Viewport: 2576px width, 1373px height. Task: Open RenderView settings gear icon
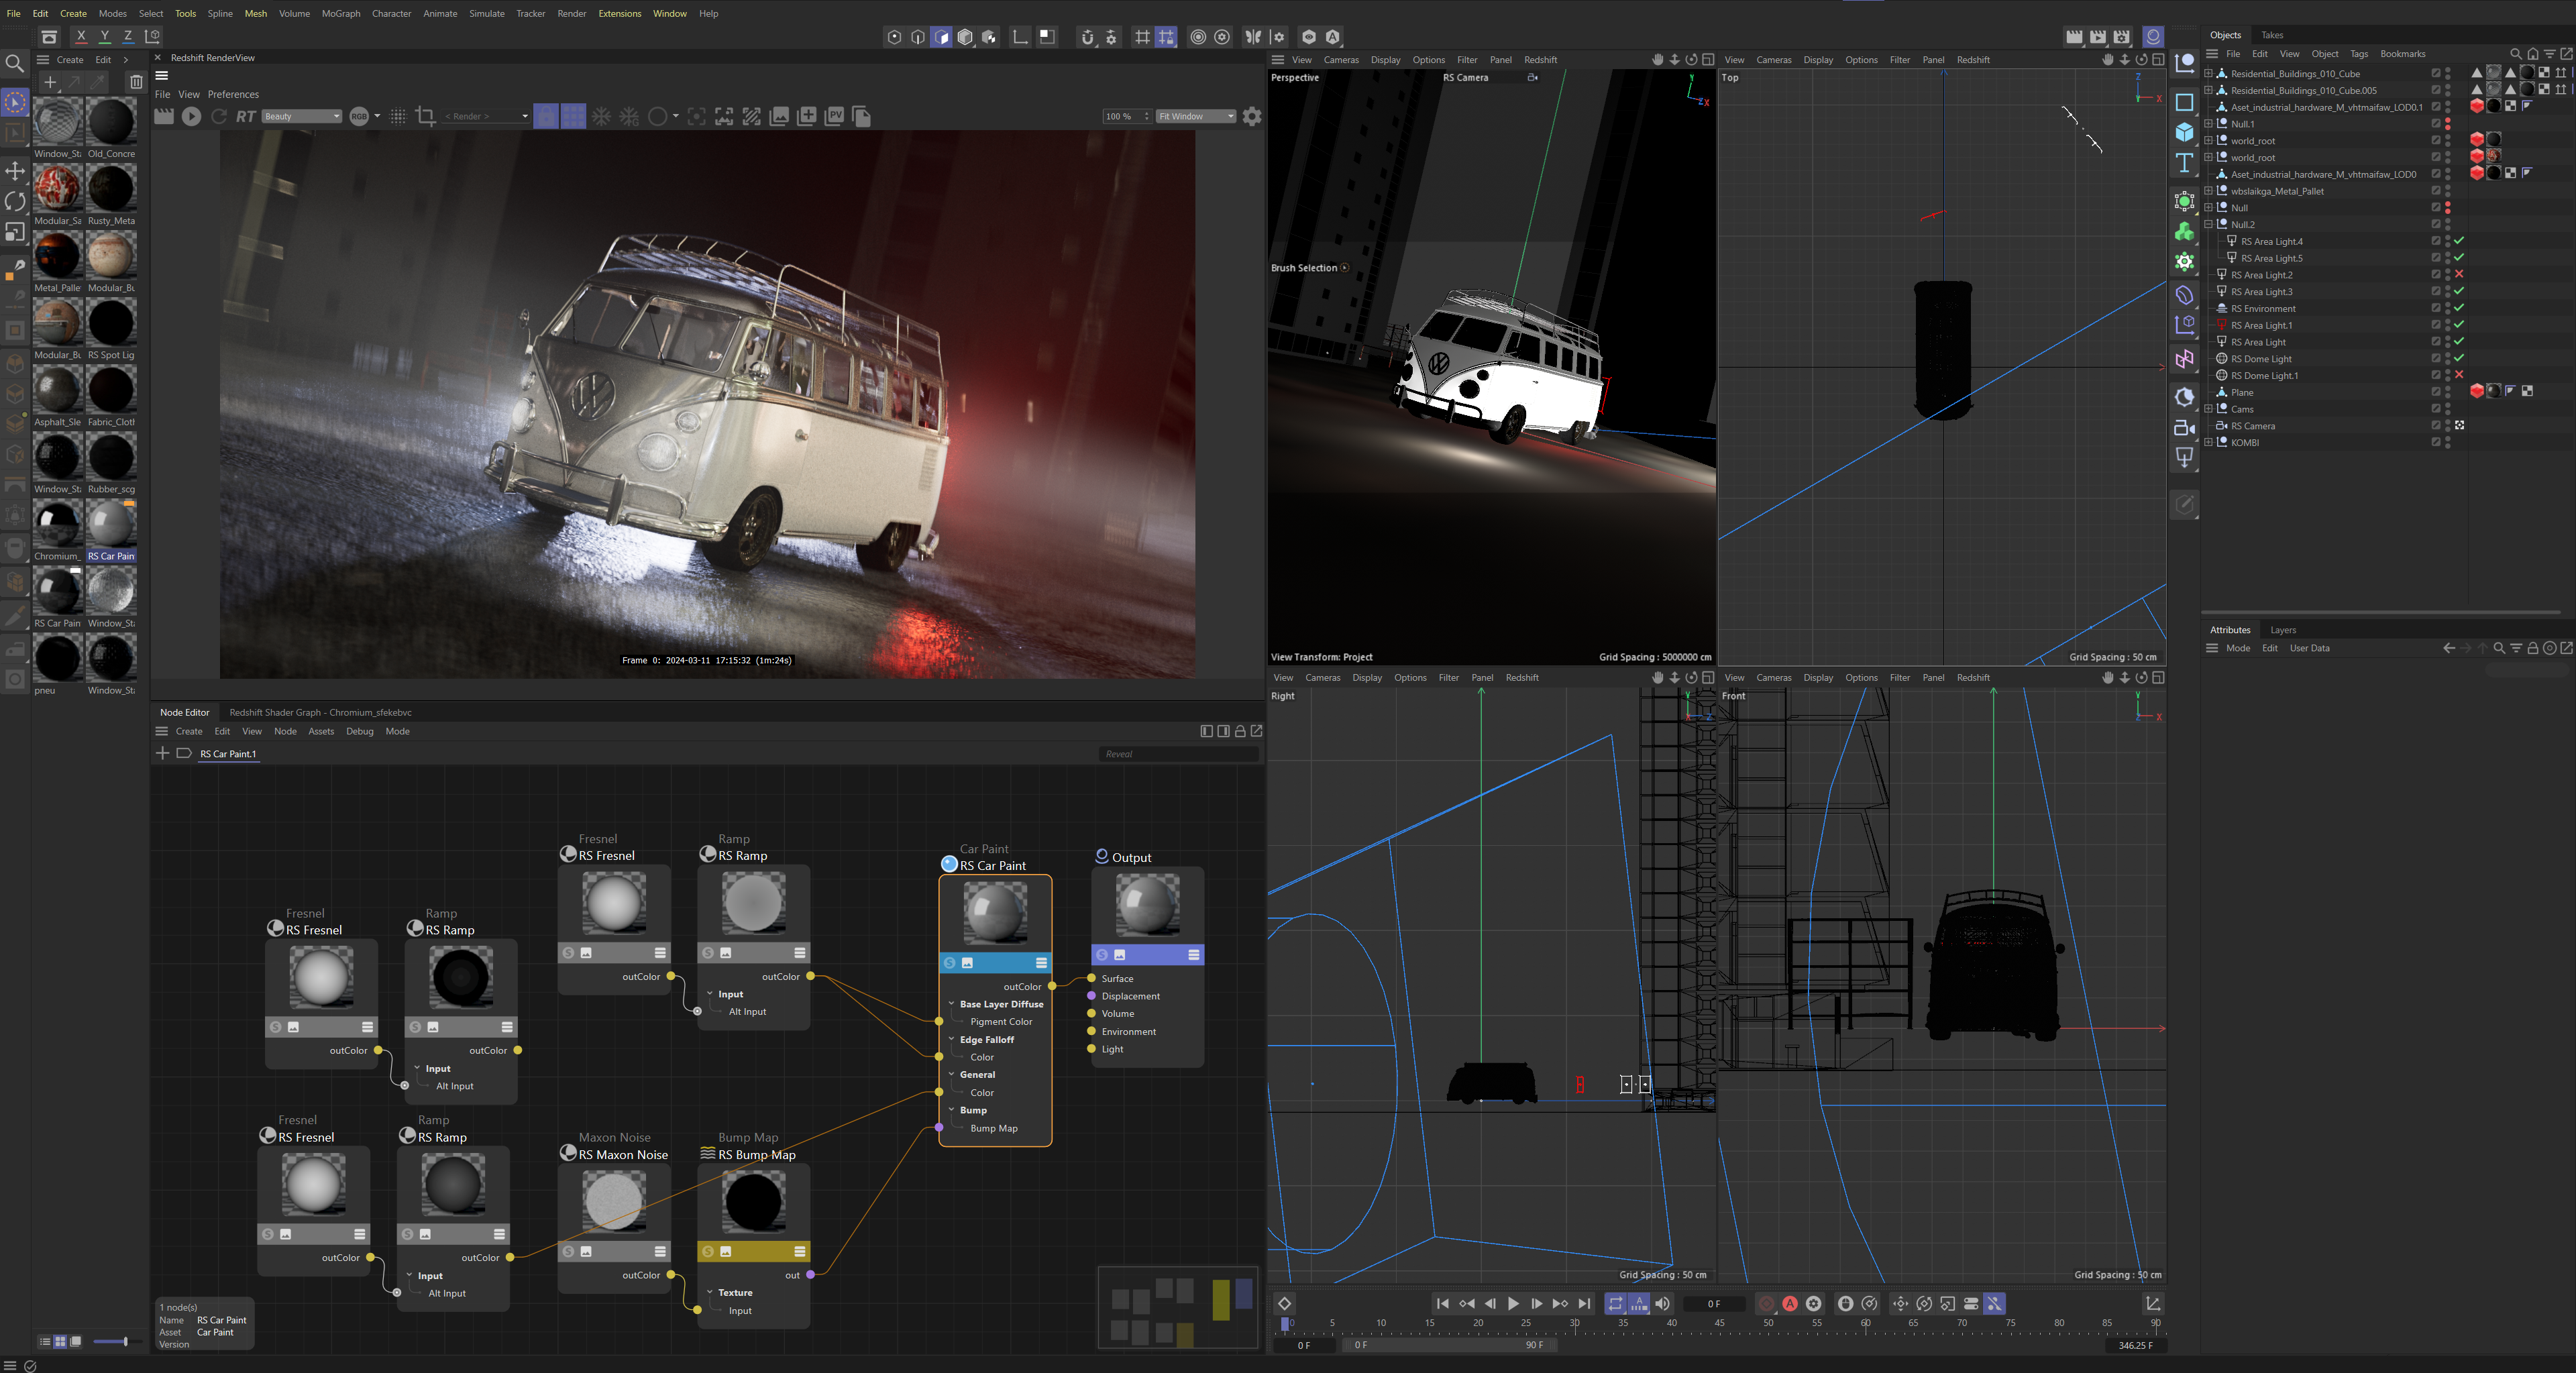coord(1251,117)
